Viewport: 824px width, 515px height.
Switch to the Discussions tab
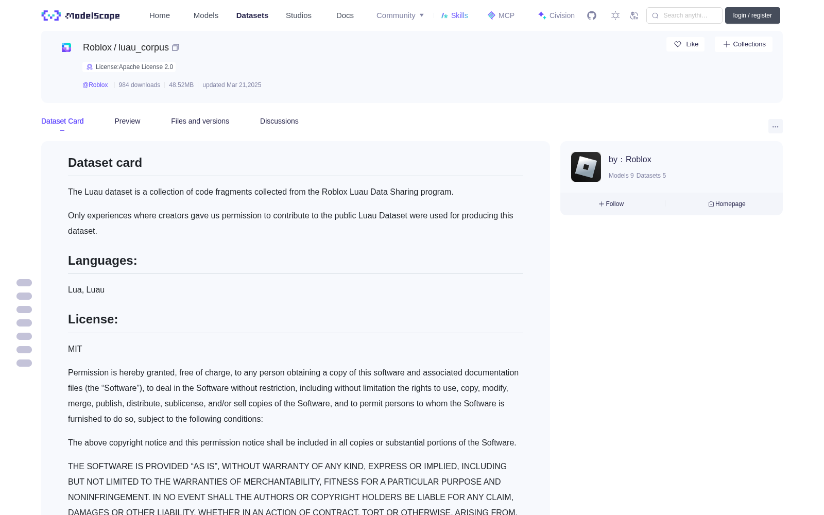279,121
